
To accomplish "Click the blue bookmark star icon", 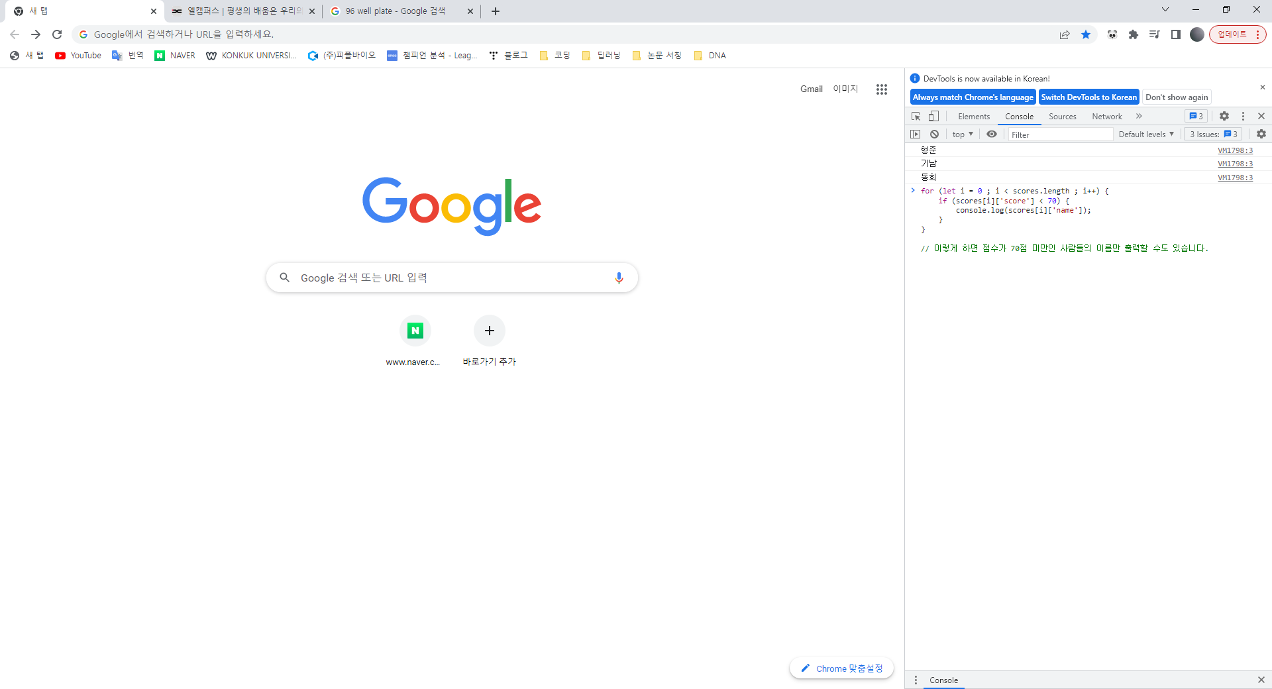I will (1086, 34).
